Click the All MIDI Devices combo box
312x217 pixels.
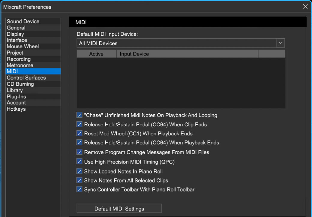181,43
